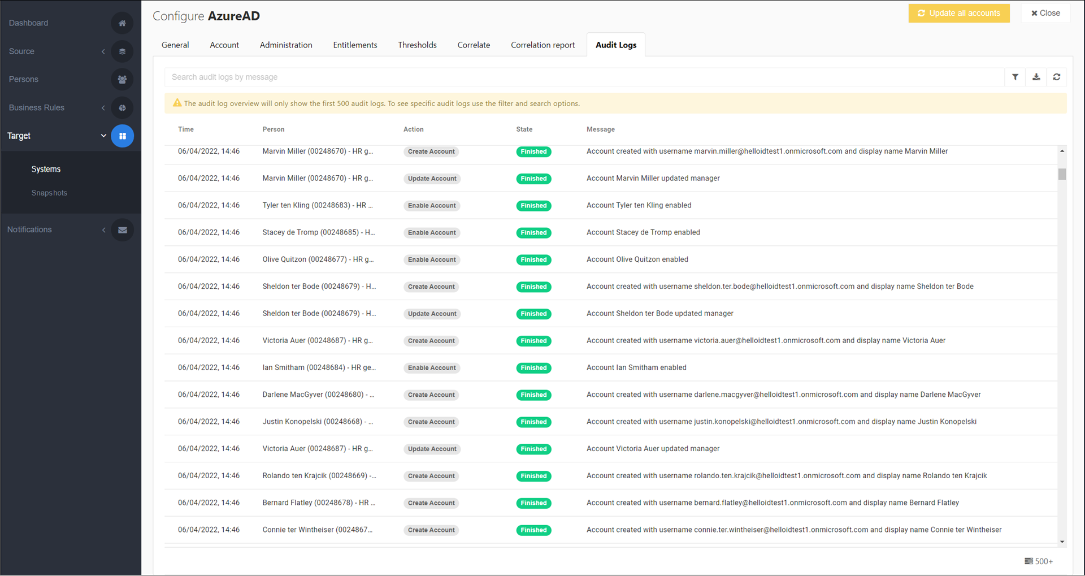Click Finished badge in Olive Quitzon row
This screenshot has width=1085, height=576.
tap(533, 260)
